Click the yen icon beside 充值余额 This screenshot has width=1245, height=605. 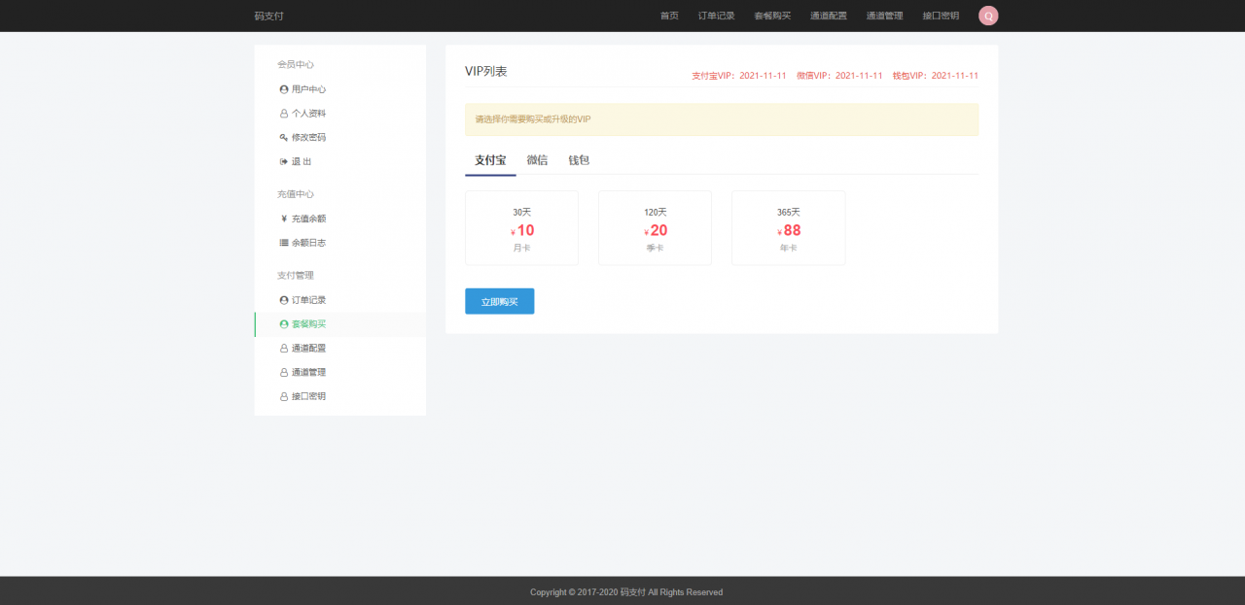284,218
